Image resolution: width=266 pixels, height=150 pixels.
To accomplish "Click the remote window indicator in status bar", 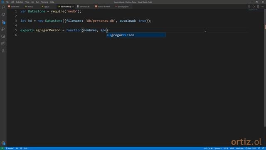I will [x=2, y=148].
